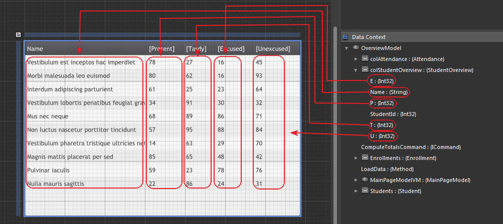This screenshot has width=503, height=224.
Task: Select the [Excused] column header
Action: click(x=234, y=48)
